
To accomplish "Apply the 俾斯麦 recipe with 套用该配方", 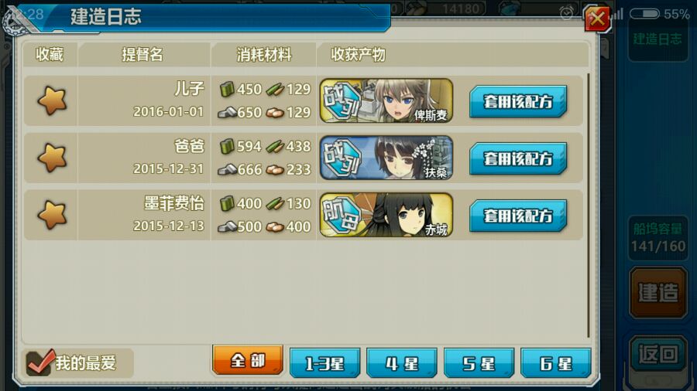I will coord(518,101).
